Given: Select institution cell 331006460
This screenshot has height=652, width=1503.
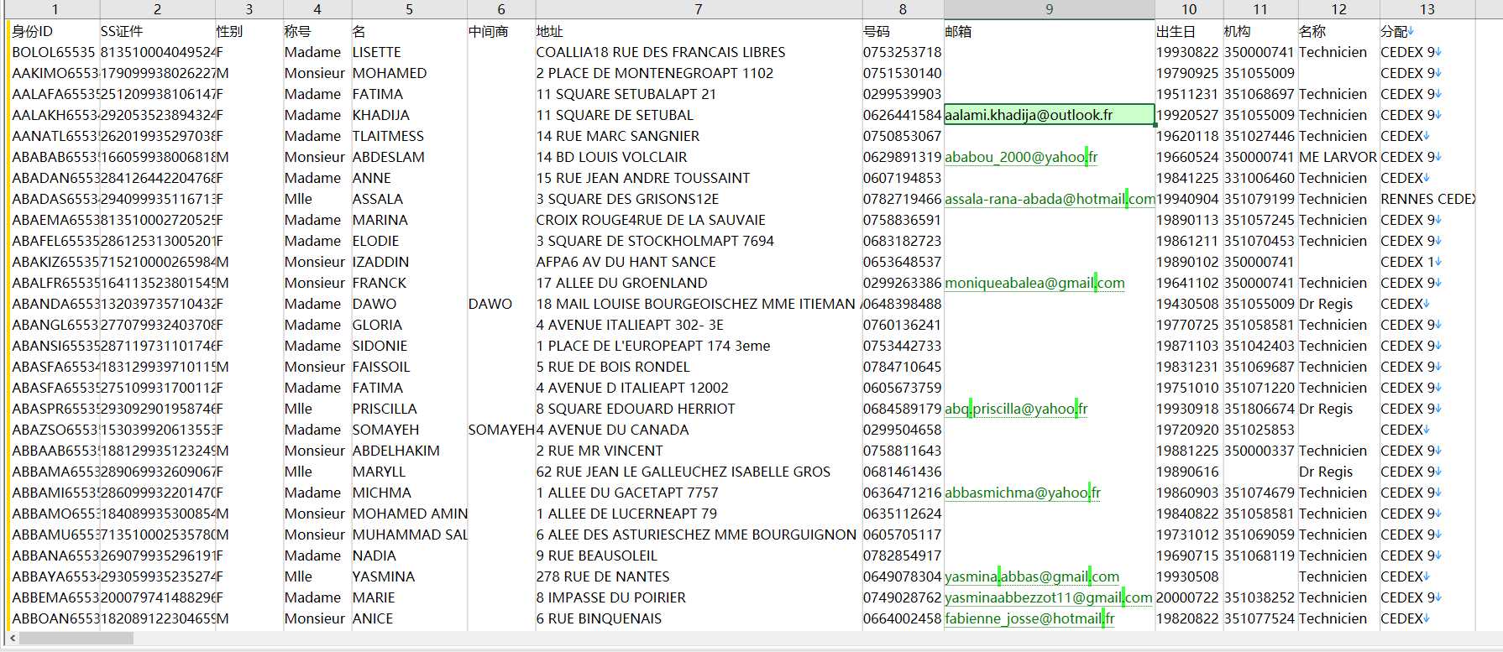Looking at the screenshot, I should [1259, 178].
